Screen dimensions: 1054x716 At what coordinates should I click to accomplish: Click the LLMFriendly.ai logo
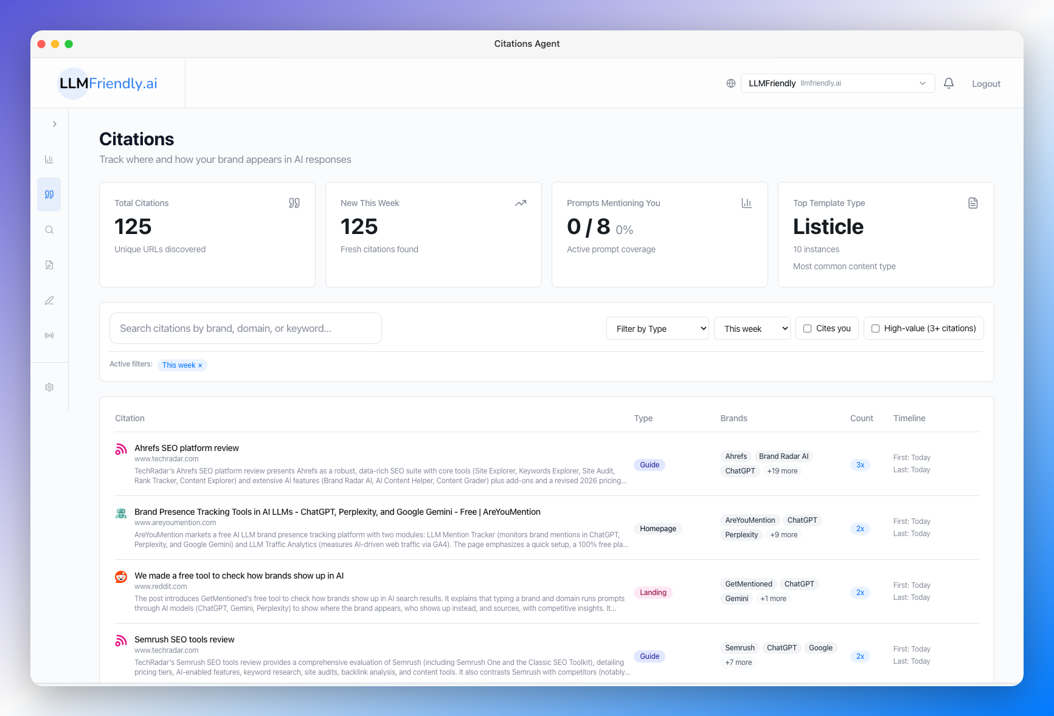[108, 83]
